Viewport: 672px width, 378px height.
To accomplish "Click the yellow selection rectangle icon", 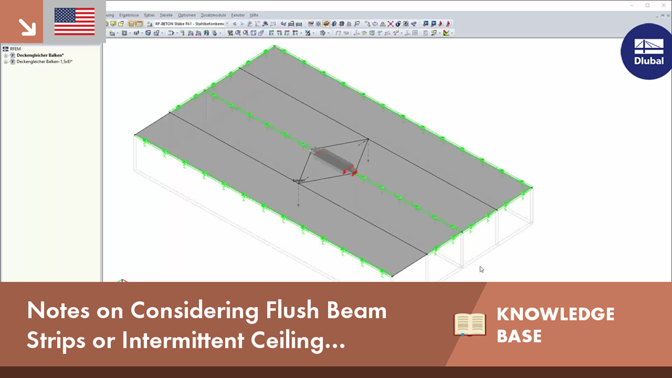I will [x=113, y=24].
